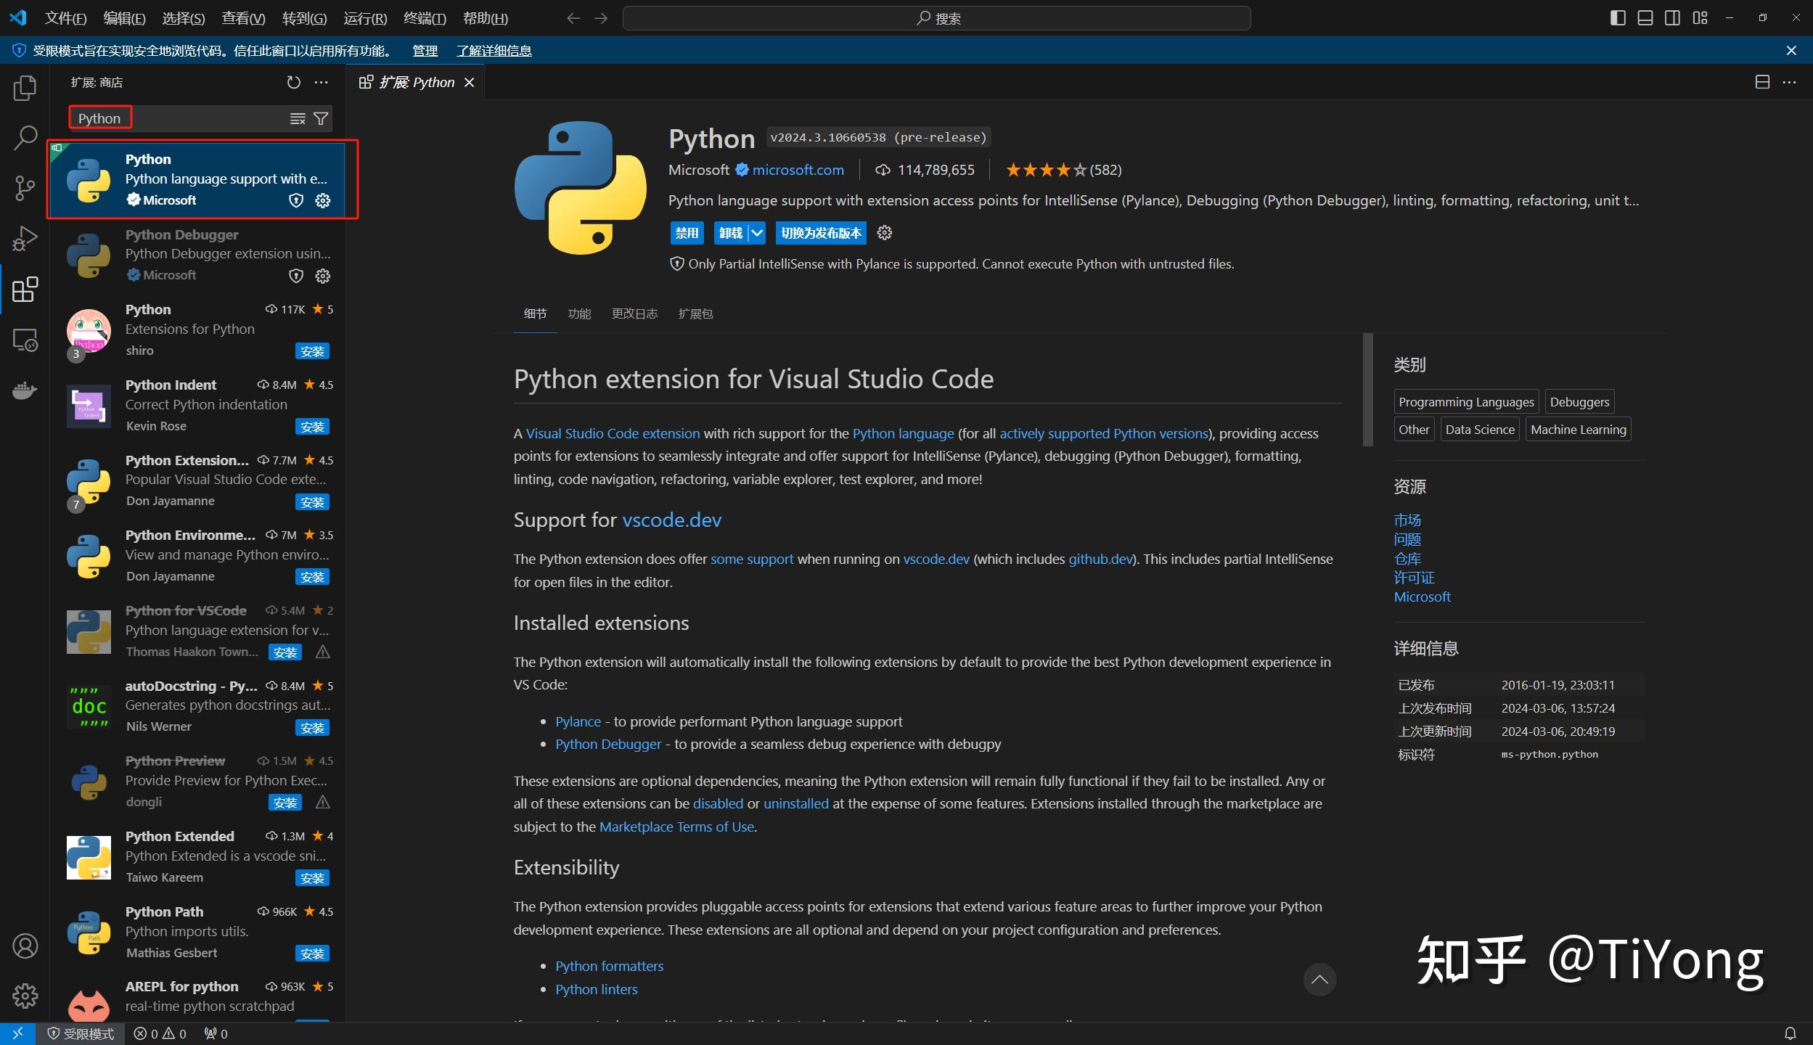The height and width of the screenshot is (1045, 1813).
Task: Open the Source Control view
Action: pos(26,188)
